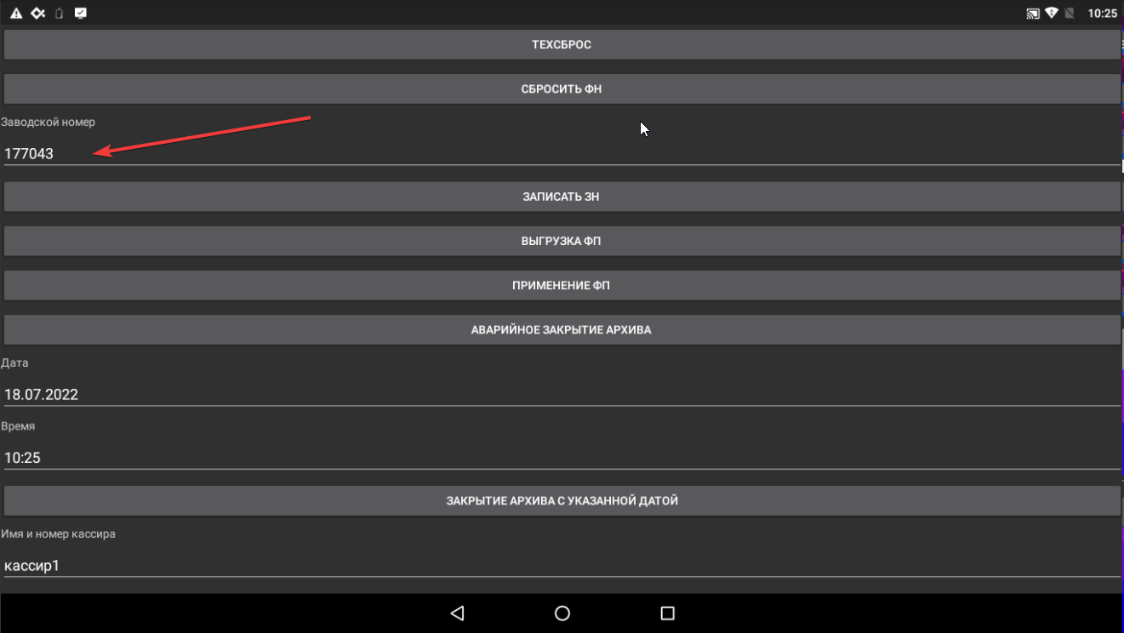Tap the no-SIM card status icon

coord(1070,14)
